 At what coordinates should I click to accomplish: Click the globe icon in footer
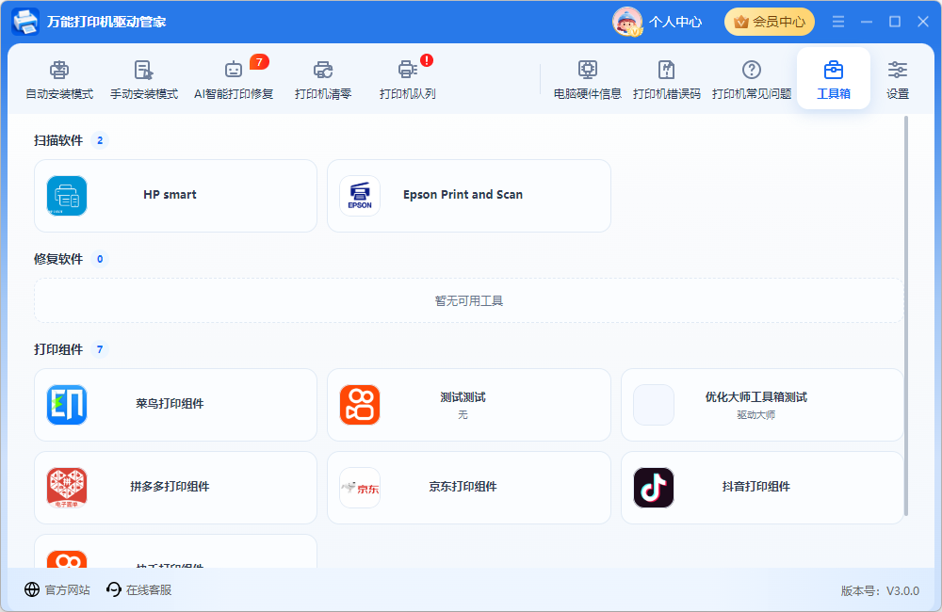point(32,589)
